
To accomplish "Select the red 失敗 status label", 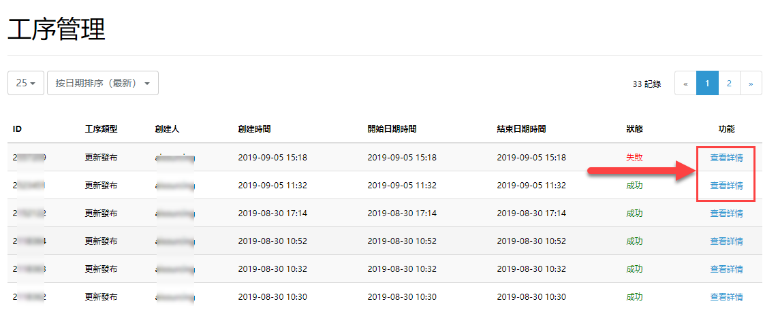I will 634,158.
